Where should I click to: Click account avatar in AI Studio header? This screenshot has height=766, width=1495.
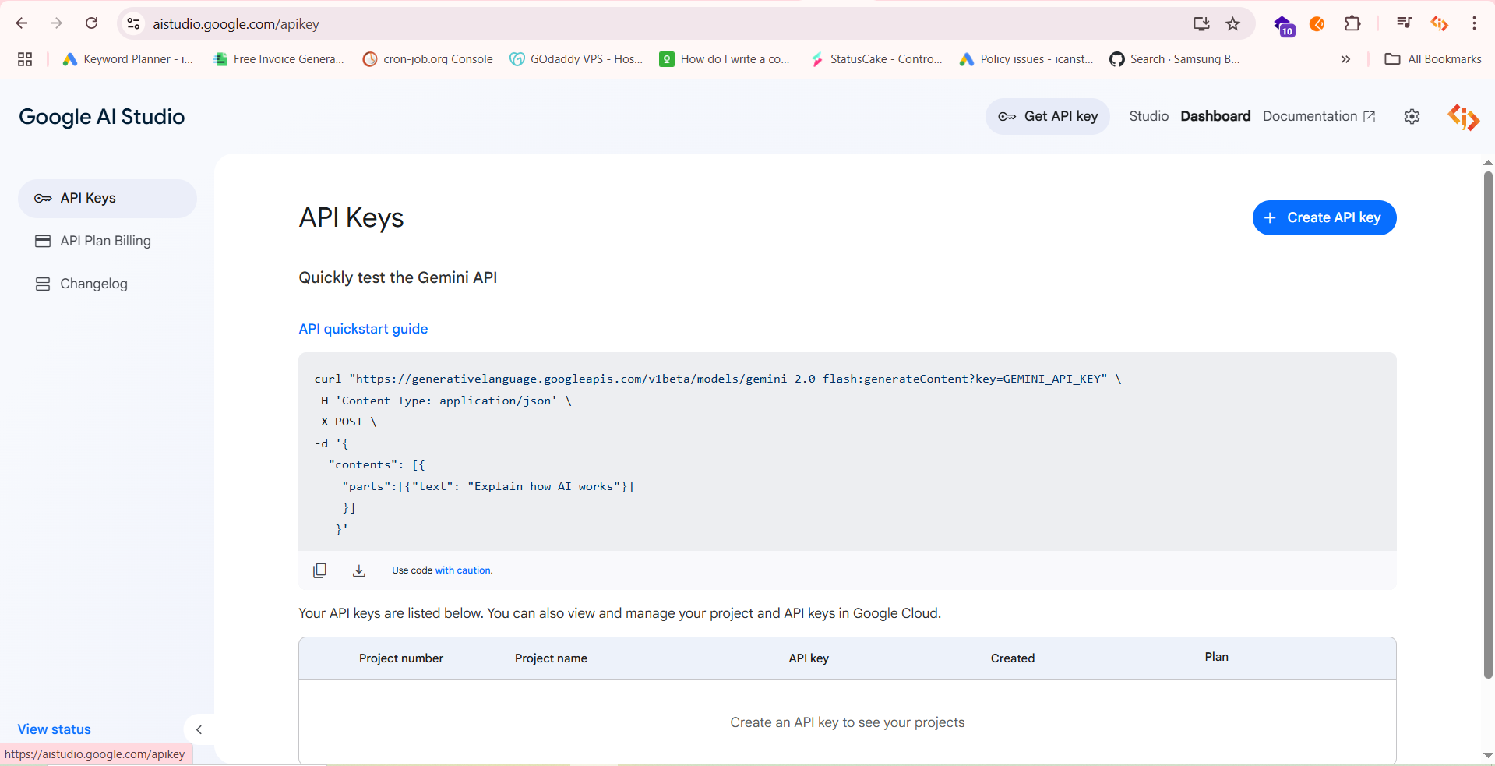pyautogui.click(x=1463, y=117)
